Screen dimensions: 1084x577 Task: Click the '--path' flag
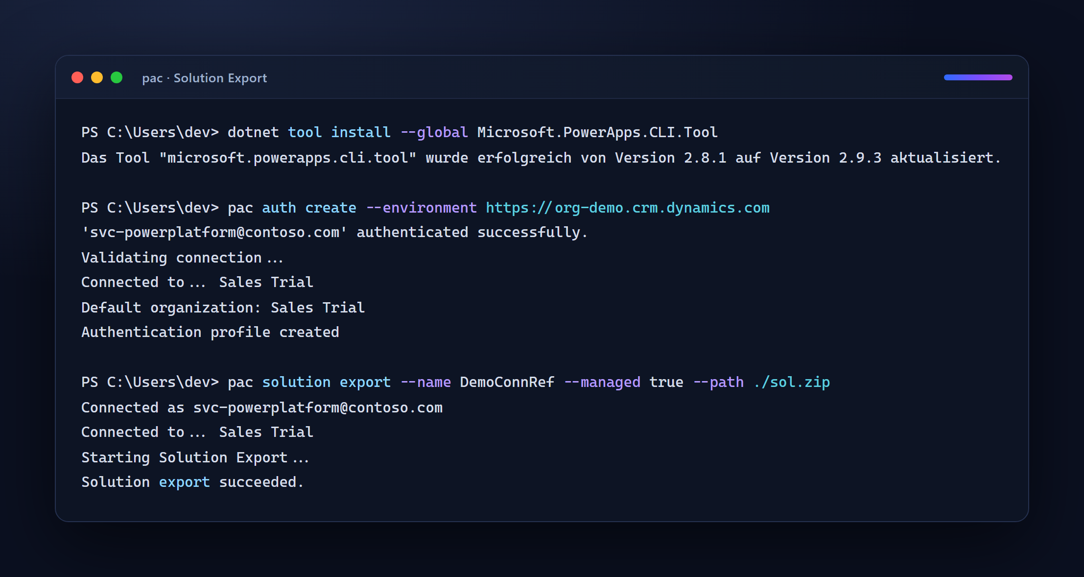pos(718,382)
